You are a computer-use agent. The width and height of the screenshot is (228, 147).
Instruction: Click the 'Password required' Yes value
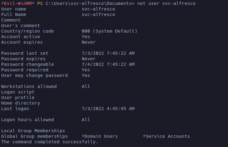tap(86, 70)
